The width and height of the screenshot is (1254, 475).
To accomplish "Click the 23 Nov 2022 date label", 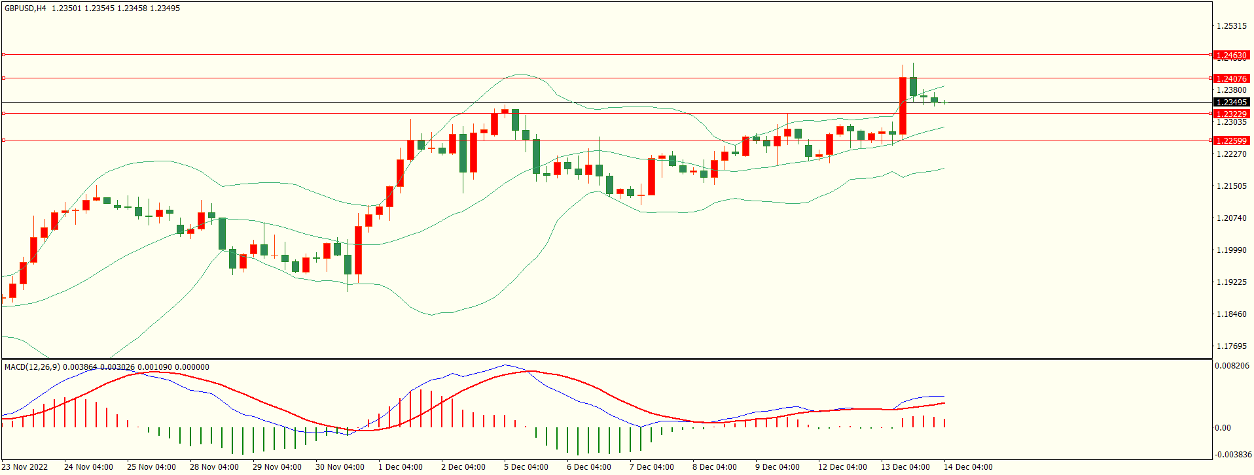I will tap(25, 467).
